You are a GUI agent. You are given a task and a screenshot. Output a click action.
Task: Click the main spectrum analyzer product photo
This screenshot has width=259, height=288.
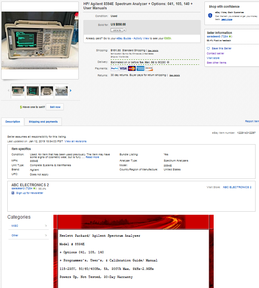40,40
